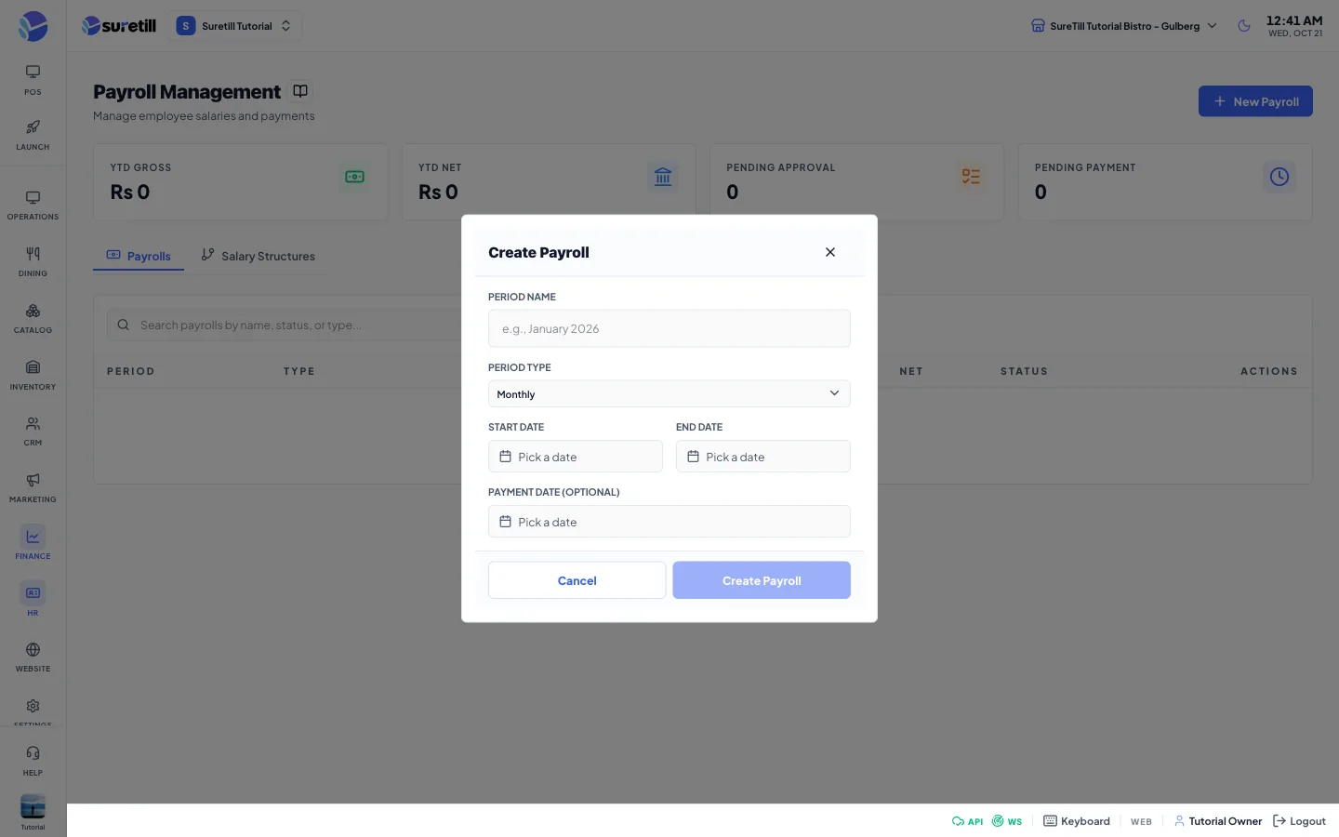The height and width of the screenshot is (837, 1339).
Task: Open the End Date picker
Action: click(x=763, y=457)
